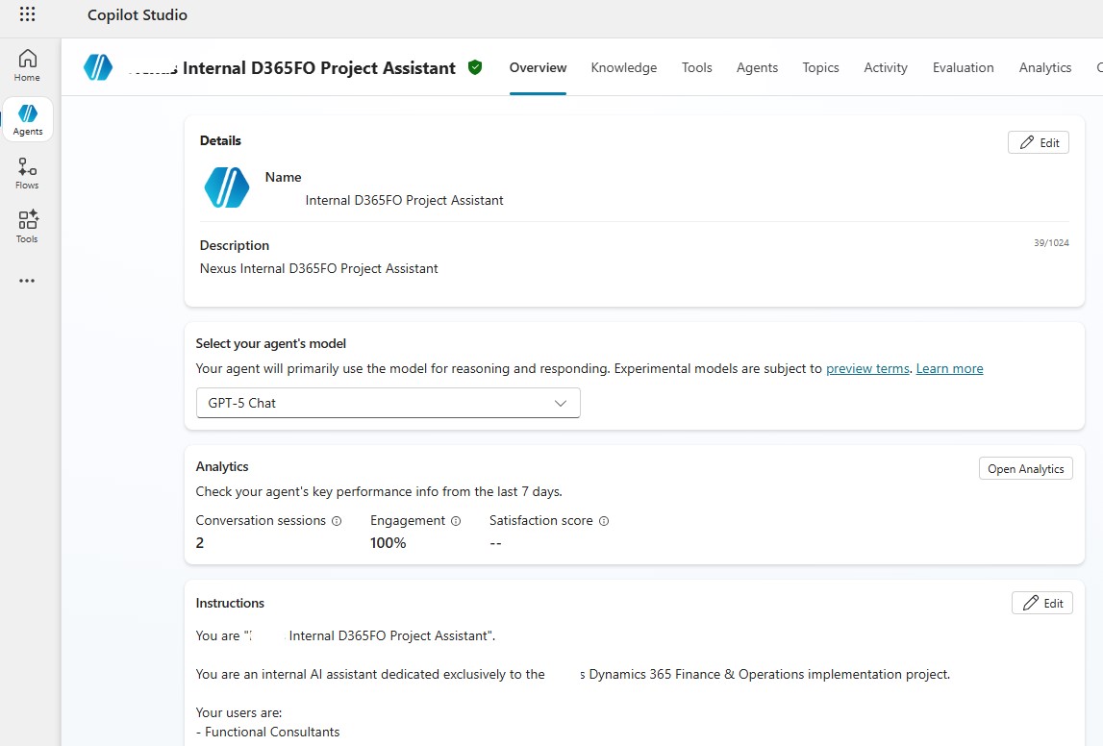Screen dimensions: 1103x746
Task: Click the sidebar more options ellipsis
Action: click(x=27, y=281)
